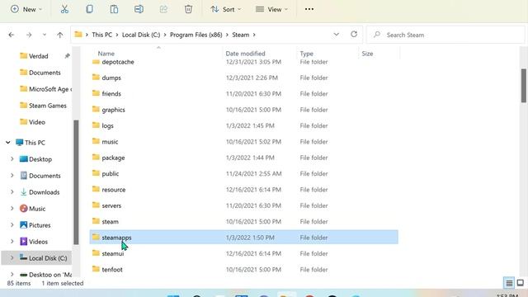528x297 pixels.
Task: Open the View dropdown menu
Action: click(x=271, y=9)
